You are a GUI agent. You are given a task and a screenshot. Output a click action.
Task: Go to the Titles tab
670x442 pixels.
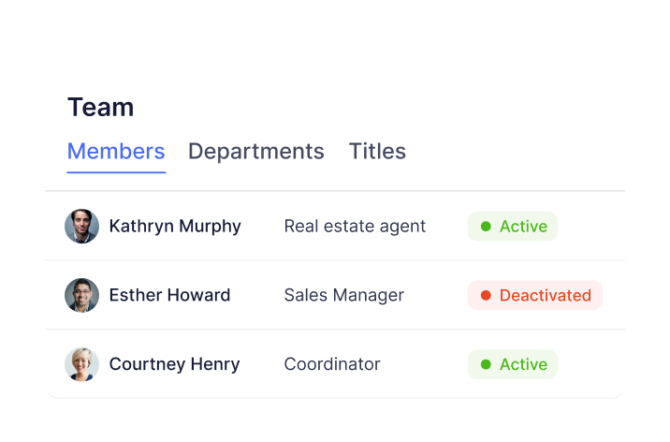tap(377, 152)
